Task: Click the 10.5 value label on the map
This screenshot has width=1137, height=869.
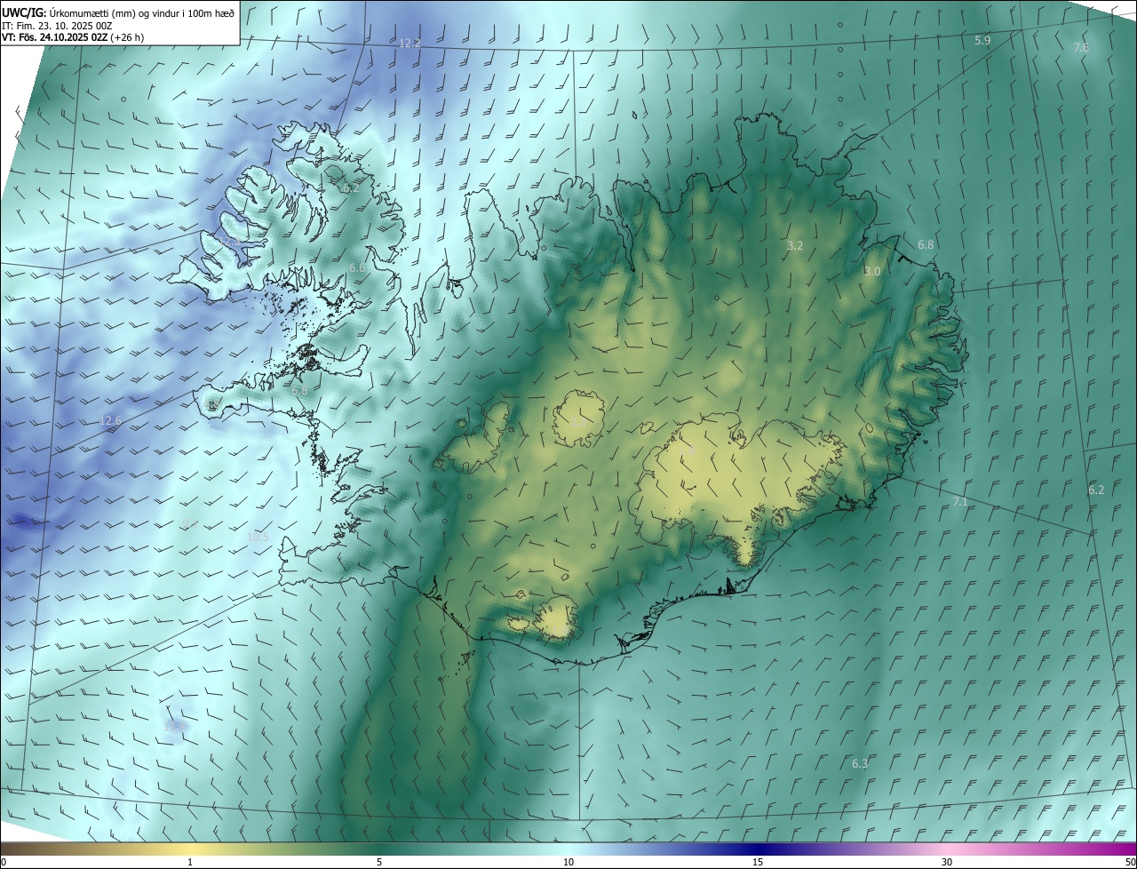Action: click(x=258, y=538)
